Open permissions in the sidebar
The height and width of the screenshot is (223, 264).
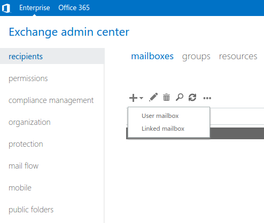coord(28,78)
